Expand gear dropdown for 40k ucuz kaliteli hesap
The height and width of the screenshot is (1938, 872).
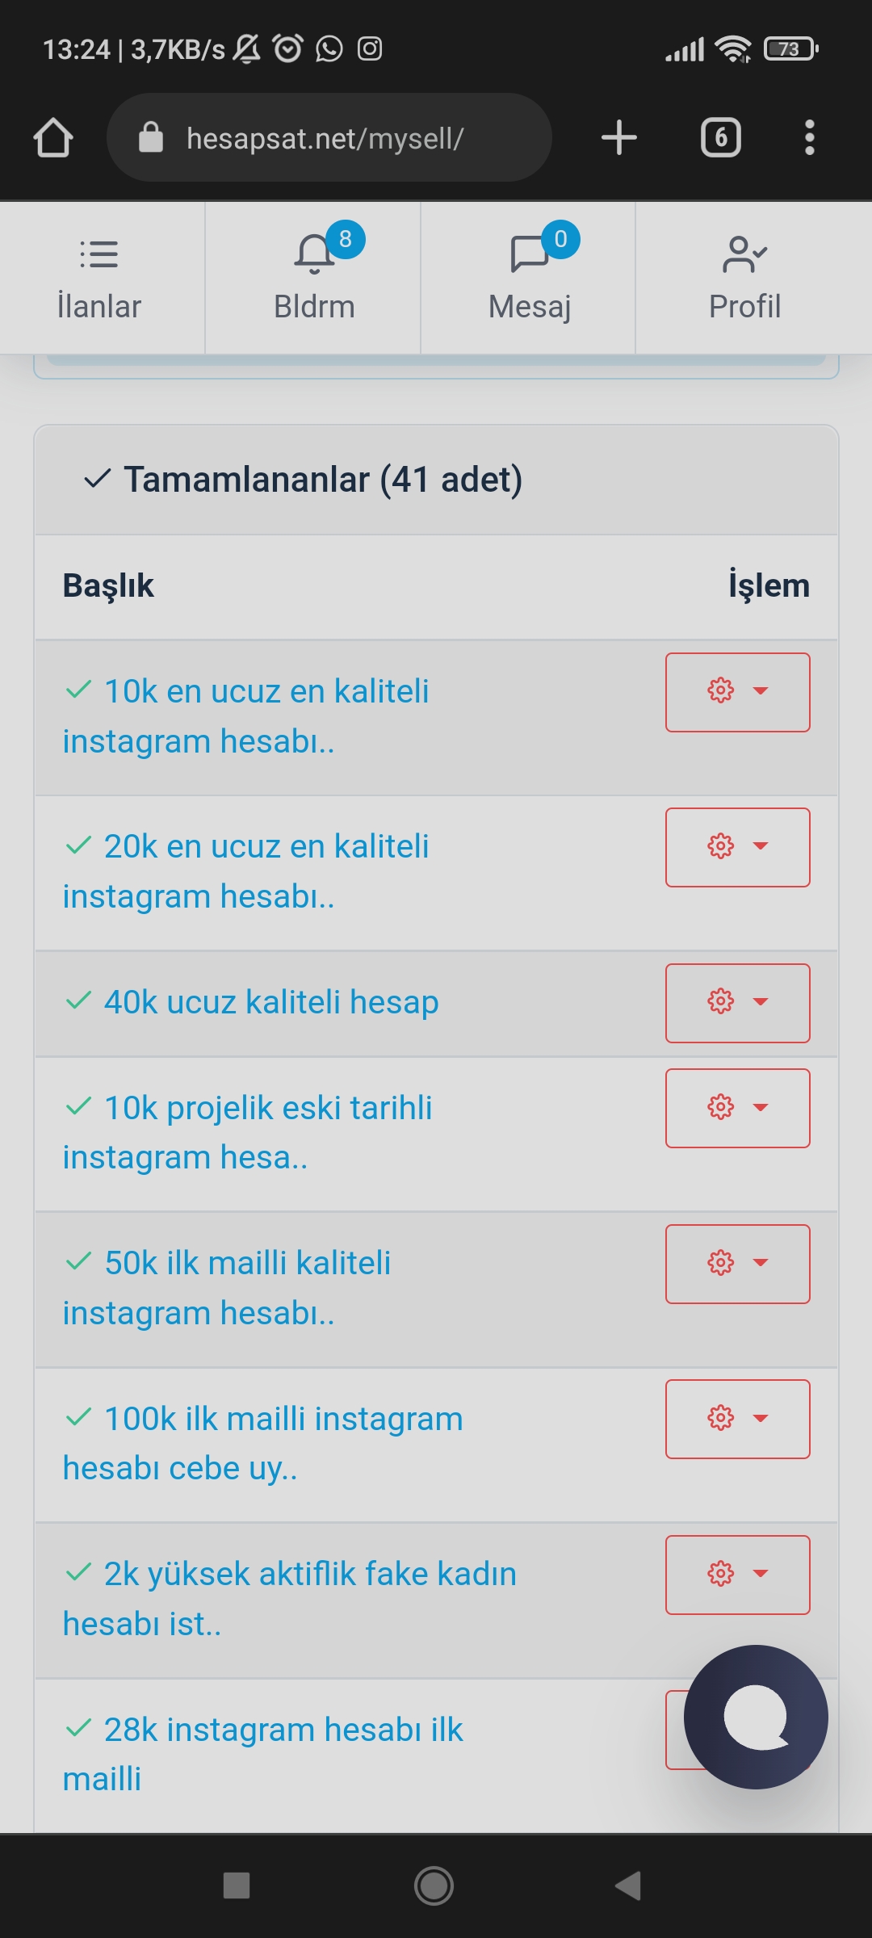(x=738, y=1003)
